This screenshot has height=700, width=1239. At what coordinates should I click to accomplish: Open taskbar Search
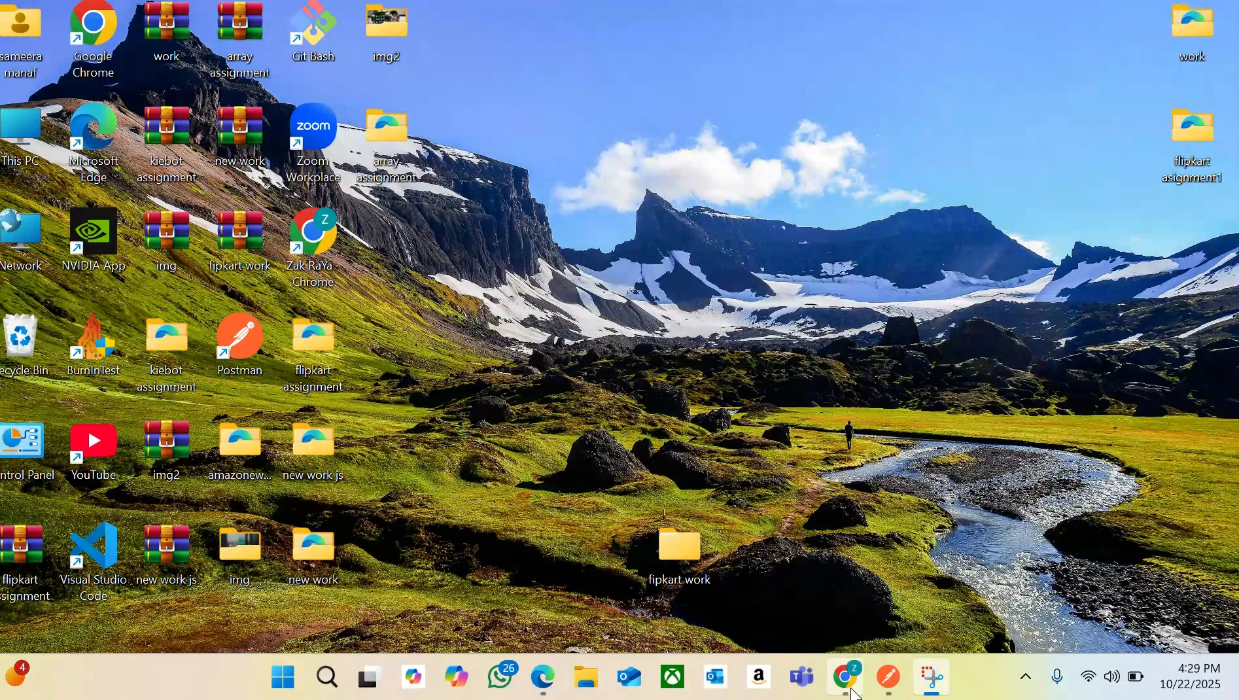point(326,676)
